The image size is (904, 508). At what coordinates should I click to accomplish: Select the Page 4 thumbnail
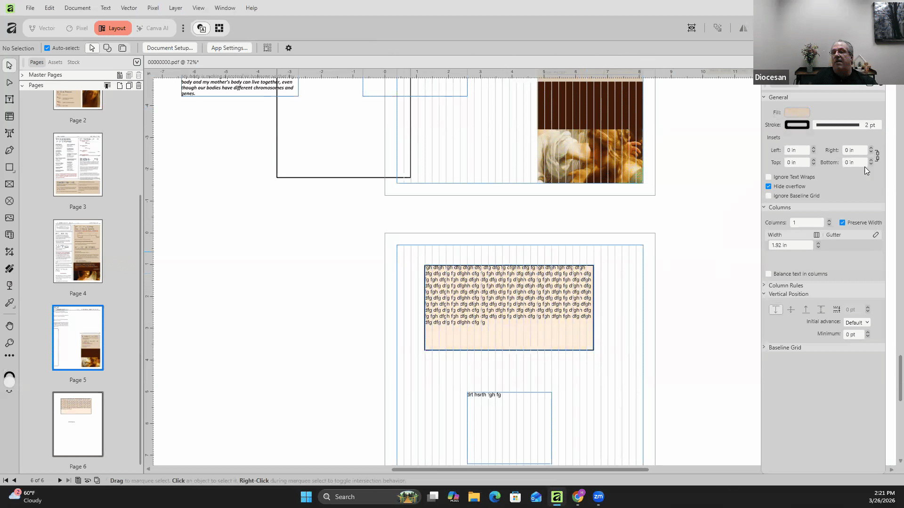point(78,251)
